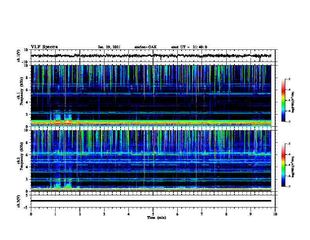The width and height of the screenshot is (310, 240).
Task: Select the "start UT = 21:40:0" header text
Action: click(189, 47)
